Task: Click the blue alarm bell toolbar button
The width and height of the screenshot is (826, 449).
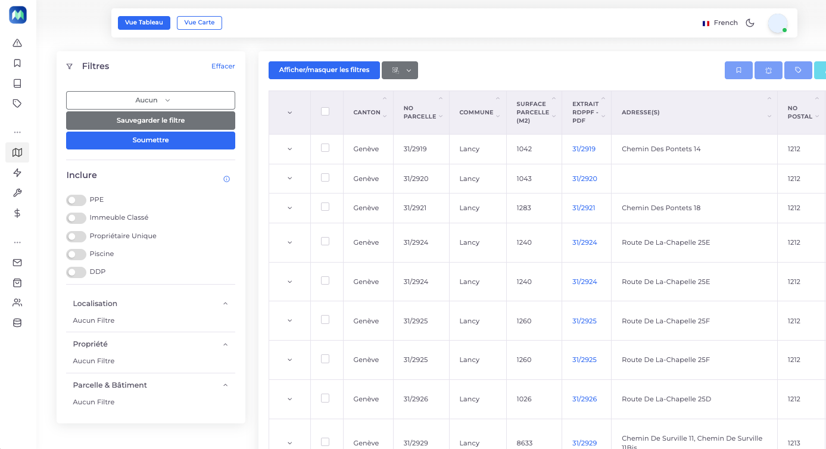Action: pos(768,70)
